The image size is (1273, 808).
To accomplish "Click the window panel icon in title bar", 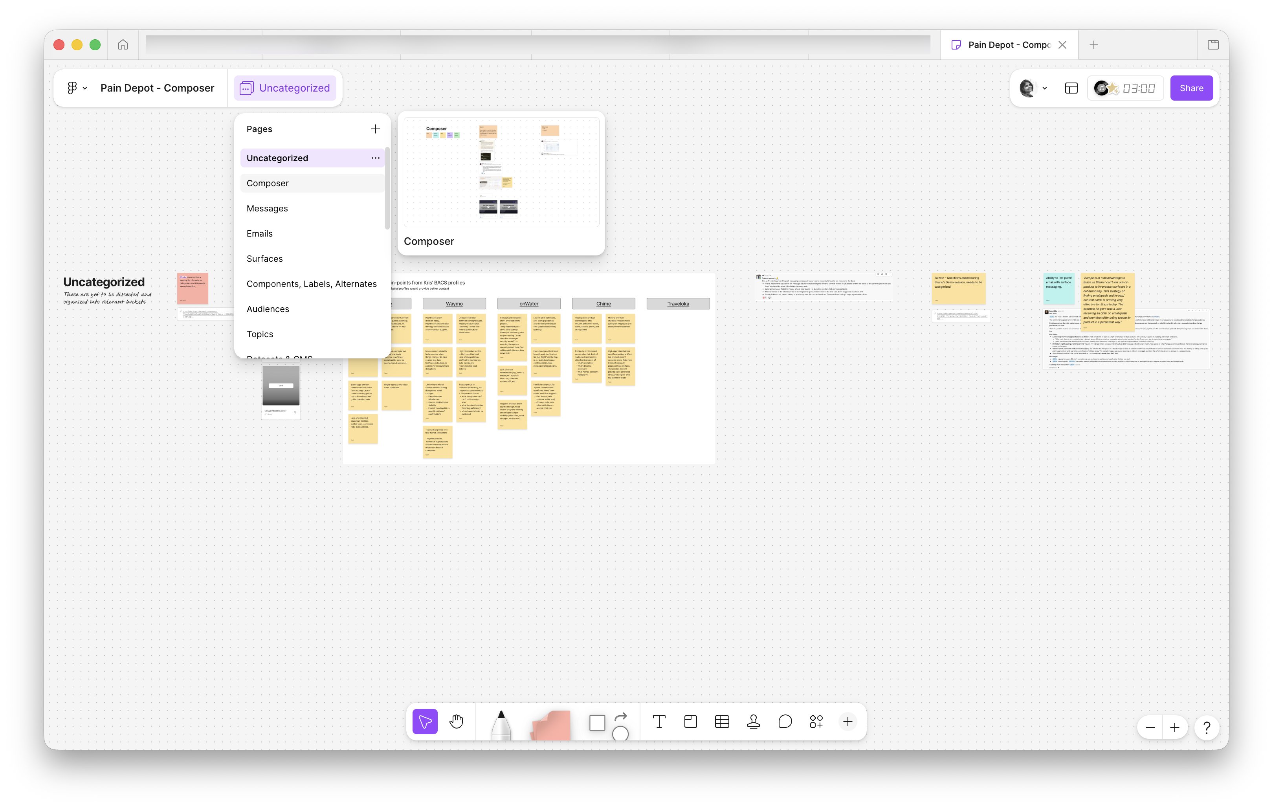I will [x=1213, y=45].
